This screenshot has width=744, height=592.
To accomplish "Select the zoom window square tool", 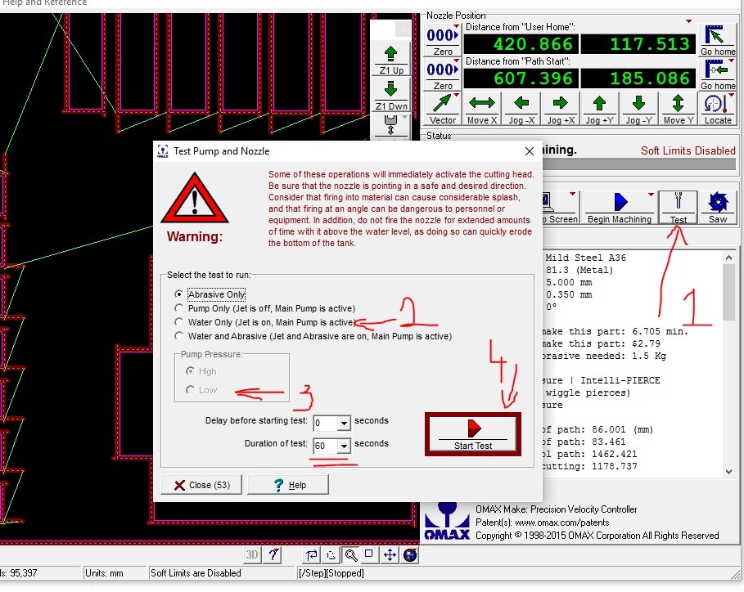I will (370, 554).
